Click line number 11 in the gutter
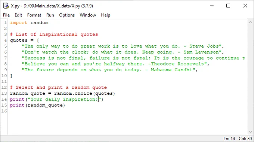The height and width of the screenshot is (142, 254). 4,82
